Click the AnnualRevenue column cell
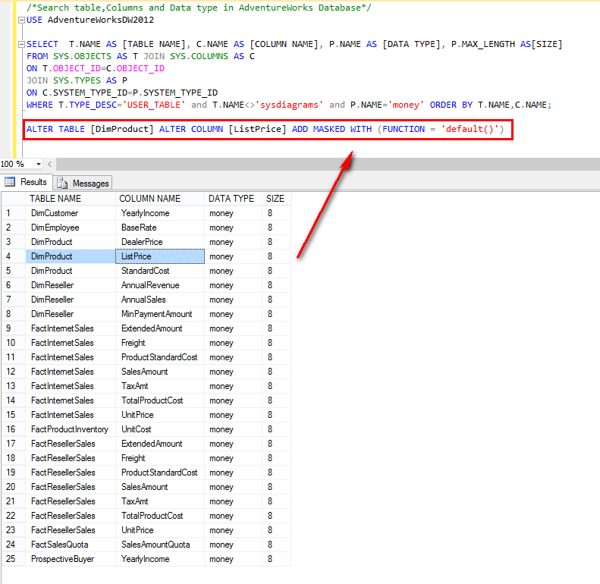The height and width of the screenshot is (584, 600). click(160, 285)
